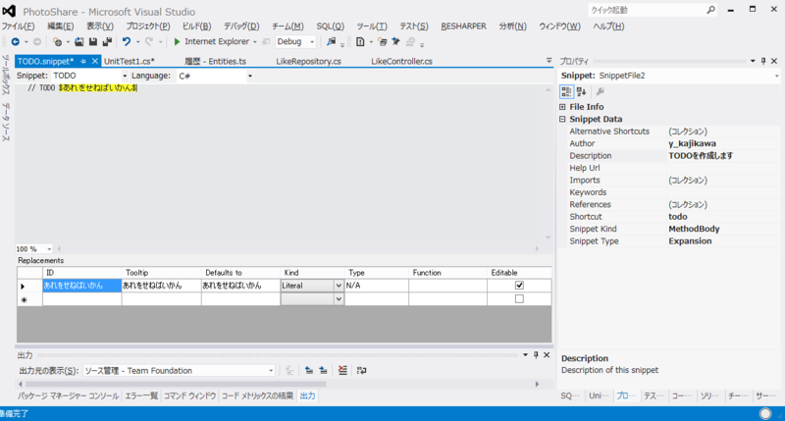785x421 pixels.
Task: Open the SQL(Q) menu
Action: 330,26
